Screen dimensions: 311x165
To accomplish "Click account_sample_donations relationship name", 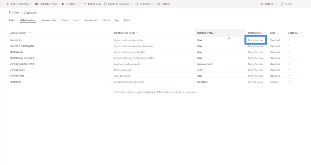I will [x=129, y=82].
